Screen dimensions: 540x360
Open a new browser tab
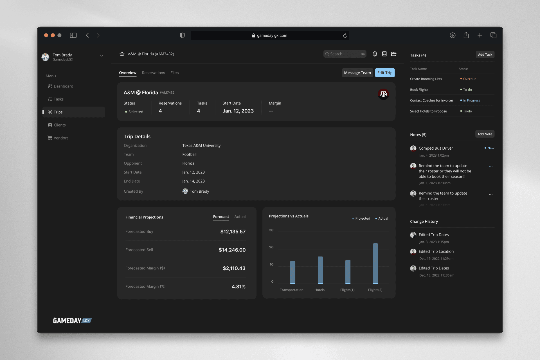click(x=480, y=35)
